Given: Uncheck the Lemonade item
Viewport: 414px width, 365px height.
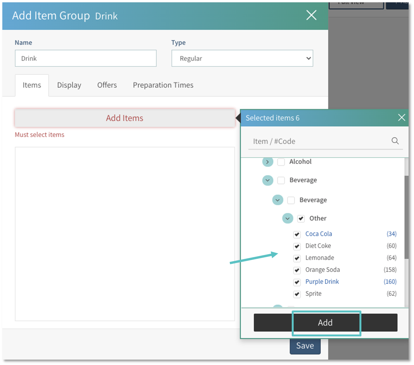Looking at the screenshot, I should (297, 258).
